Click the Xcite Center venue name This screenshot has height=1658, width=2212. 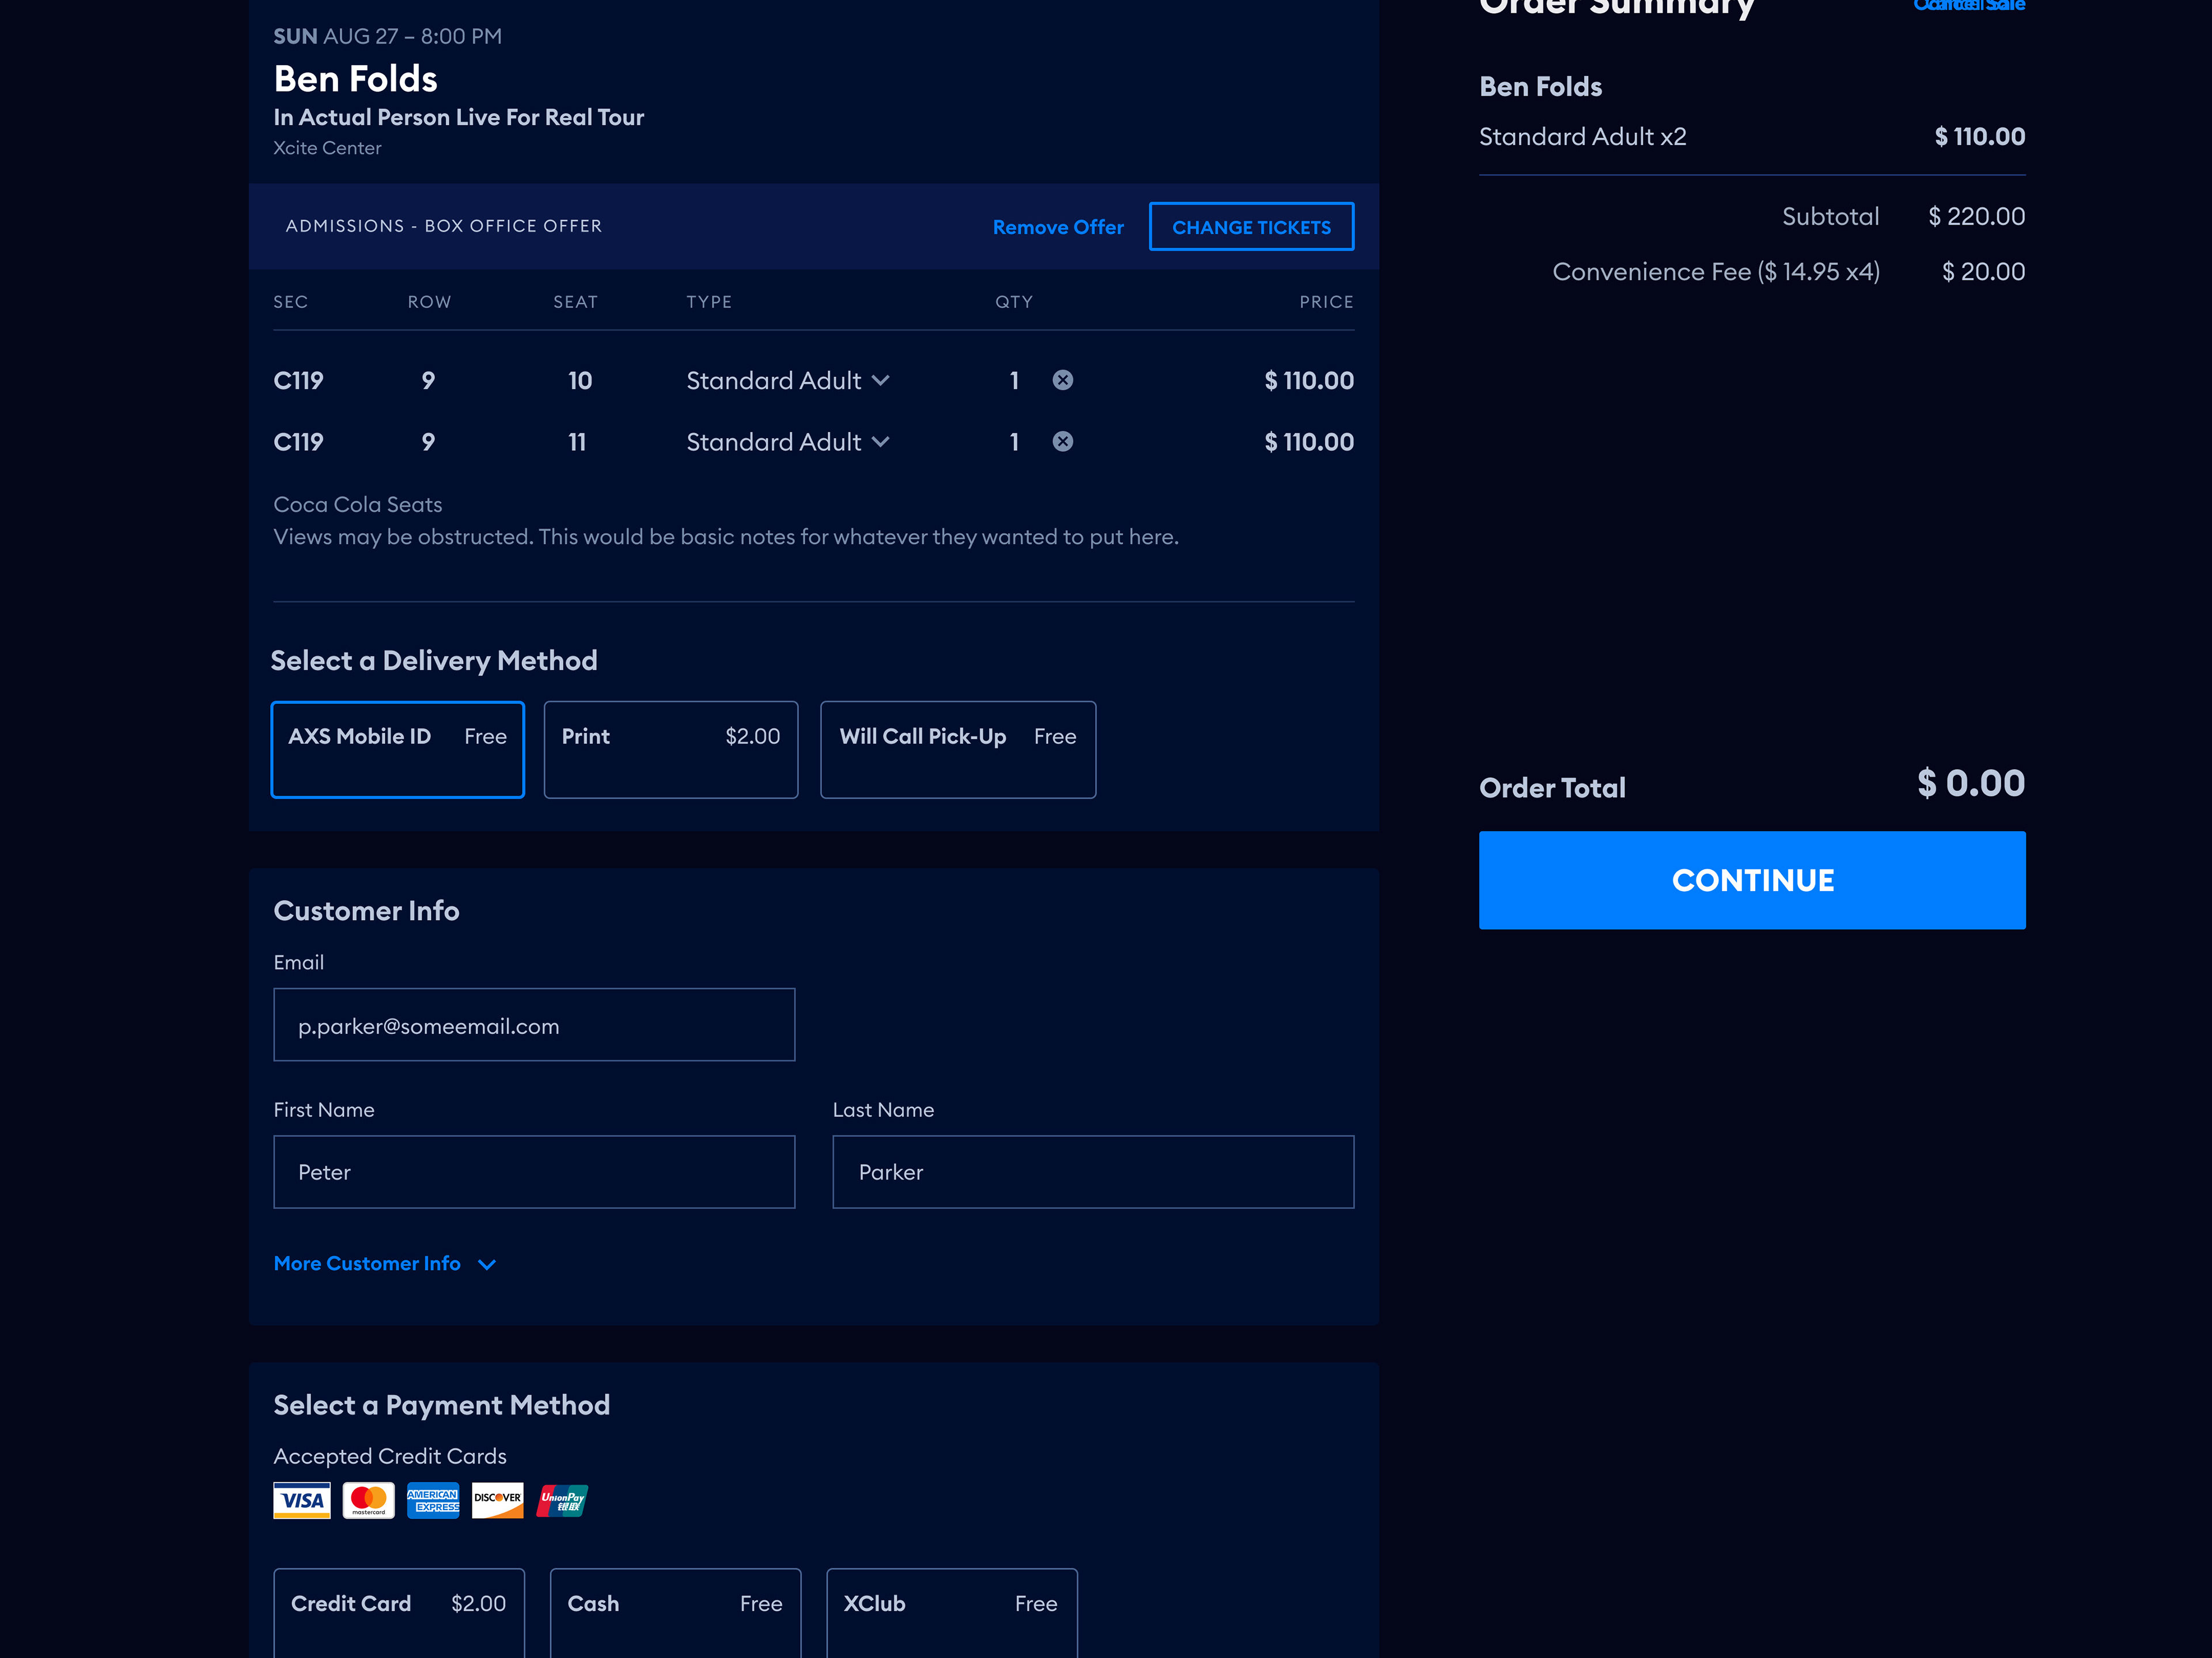click(x=327, y=148)
